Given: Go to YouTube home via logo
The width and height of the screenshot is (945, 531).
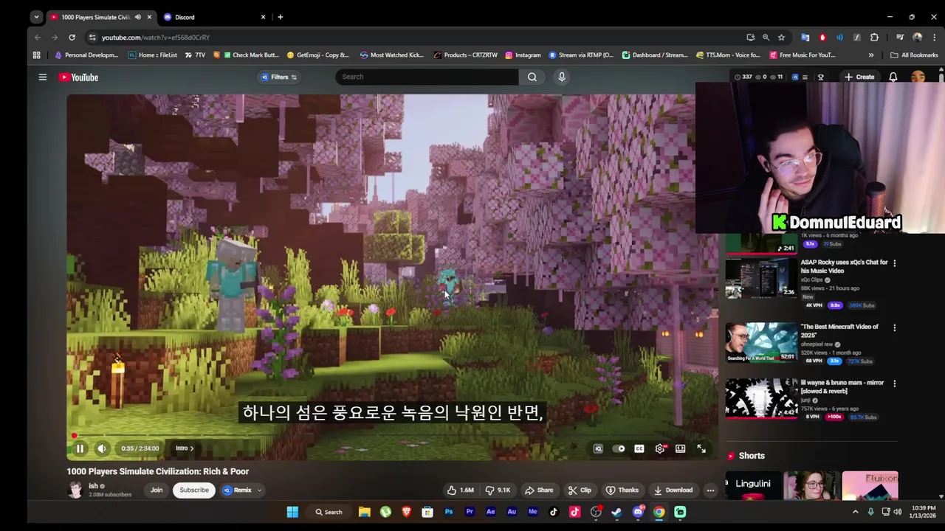Looking at the screenshot, I should [78, 77].
